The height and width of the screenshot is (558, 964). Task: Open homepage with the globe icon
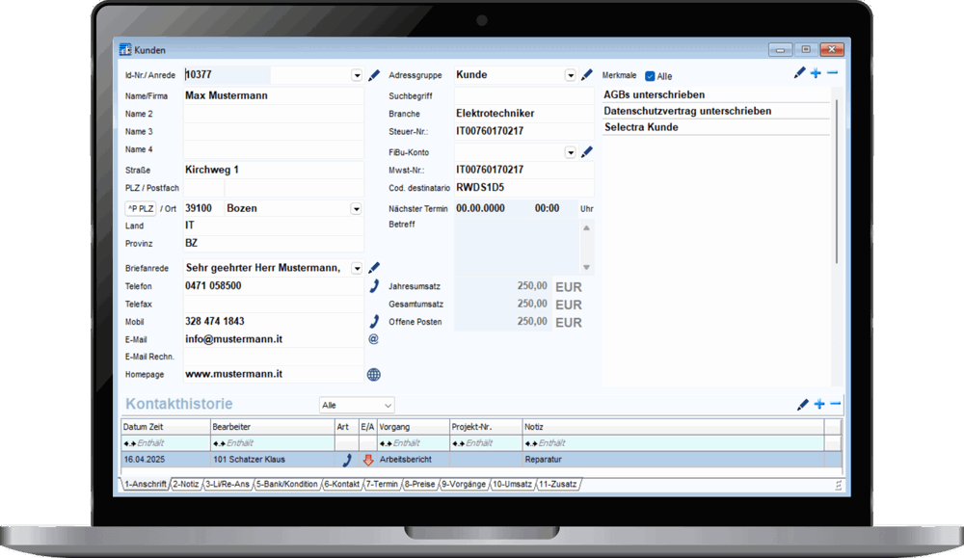tap(374, 374)
